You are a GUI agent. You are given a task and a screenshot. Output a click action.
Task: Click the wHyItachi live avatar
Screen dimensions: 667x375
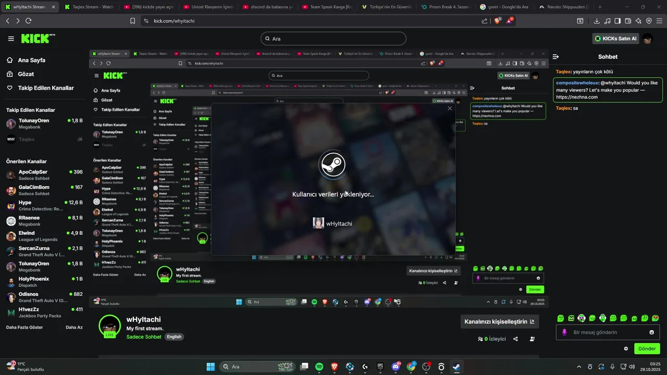(110, 326)
